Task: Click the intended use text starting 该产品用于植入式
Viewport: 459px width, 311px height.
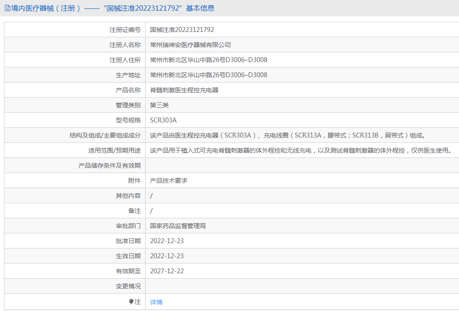Action: click(301, 150)
